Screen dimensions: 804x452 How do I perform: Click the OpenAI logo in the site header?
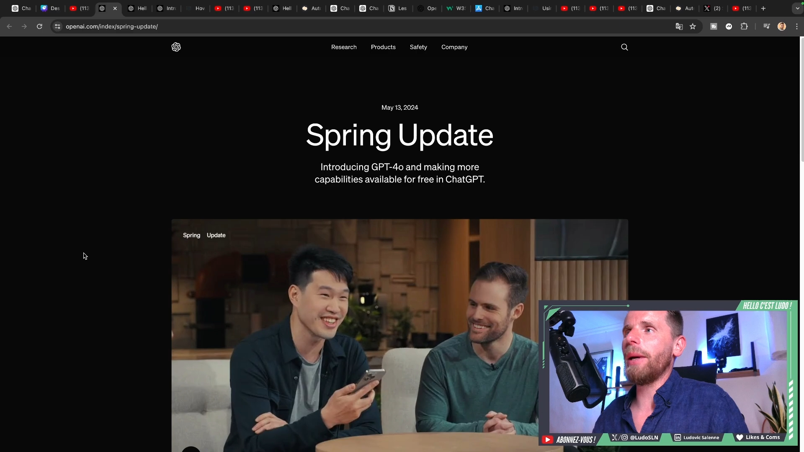point(176,47)
